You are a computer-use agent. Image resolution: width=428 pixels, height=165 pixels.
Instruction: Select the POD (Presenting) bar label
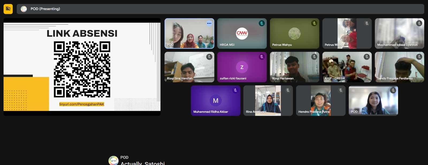(x=45, y=9)
